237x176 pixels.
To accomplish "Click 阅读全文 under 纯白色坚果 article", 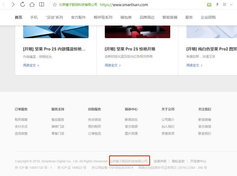I will 194,65.
